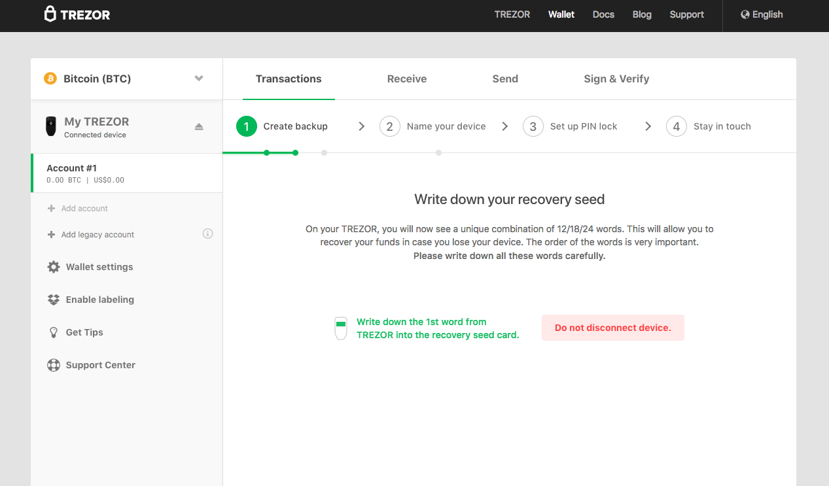Viewport: 829px width, 486px height.
Task: Click the plus icon beside Add account
Action: pos(51,209)
